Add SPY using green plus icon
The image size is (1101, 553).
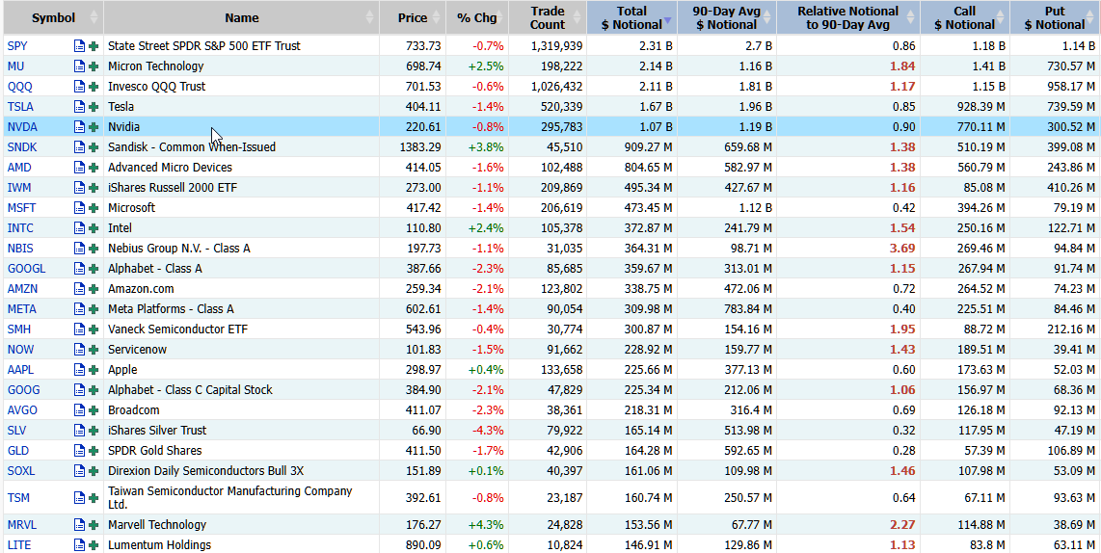click(94, 46)
